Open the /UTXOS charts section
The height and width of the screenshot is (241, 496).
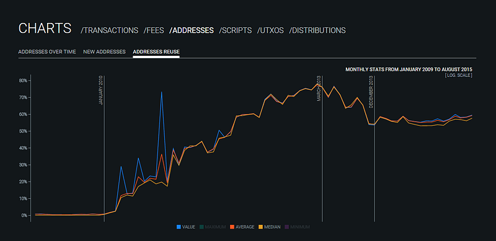[x=270, y=30]
